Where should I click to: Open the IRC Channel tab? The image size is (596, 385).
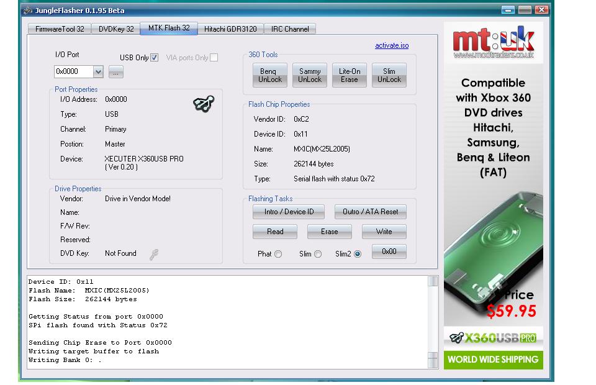click(x=290, y=29)
